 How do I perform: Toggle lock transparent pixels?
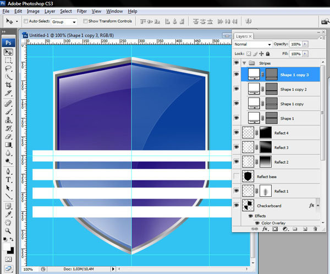[249, 54]
